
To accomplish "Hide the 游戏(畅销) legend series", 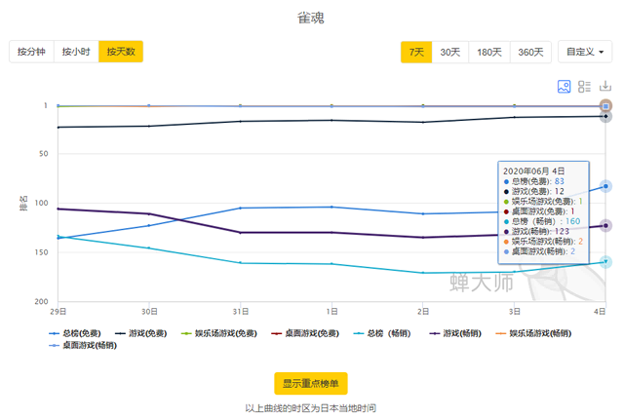I will tap(455, 333).
